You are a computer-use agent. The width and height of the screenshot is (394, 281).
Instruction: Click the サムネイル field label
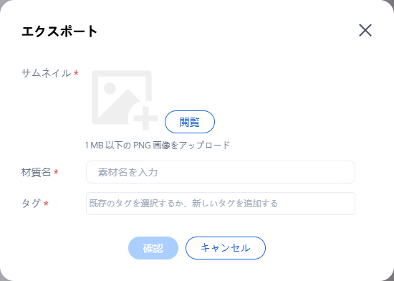tap(47, 73)
